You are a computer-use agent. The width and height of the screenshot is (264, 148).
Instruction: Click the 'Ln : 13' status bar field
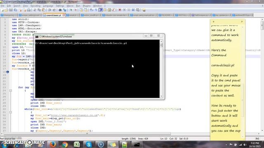164,139
